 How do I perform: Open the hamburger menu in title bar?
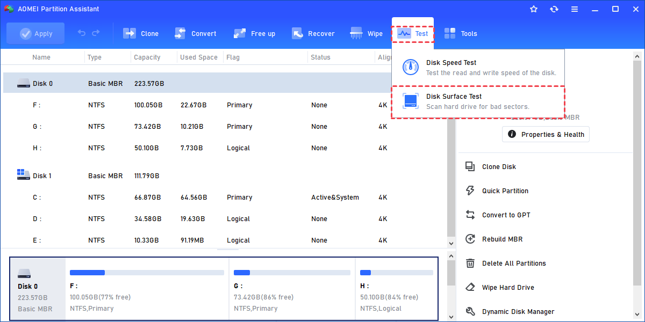coord(575,9)
